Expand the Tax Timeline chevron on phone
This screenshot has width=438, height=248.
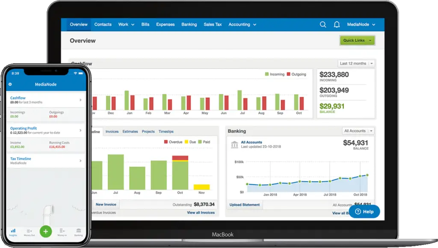click(x=80, y=161)
